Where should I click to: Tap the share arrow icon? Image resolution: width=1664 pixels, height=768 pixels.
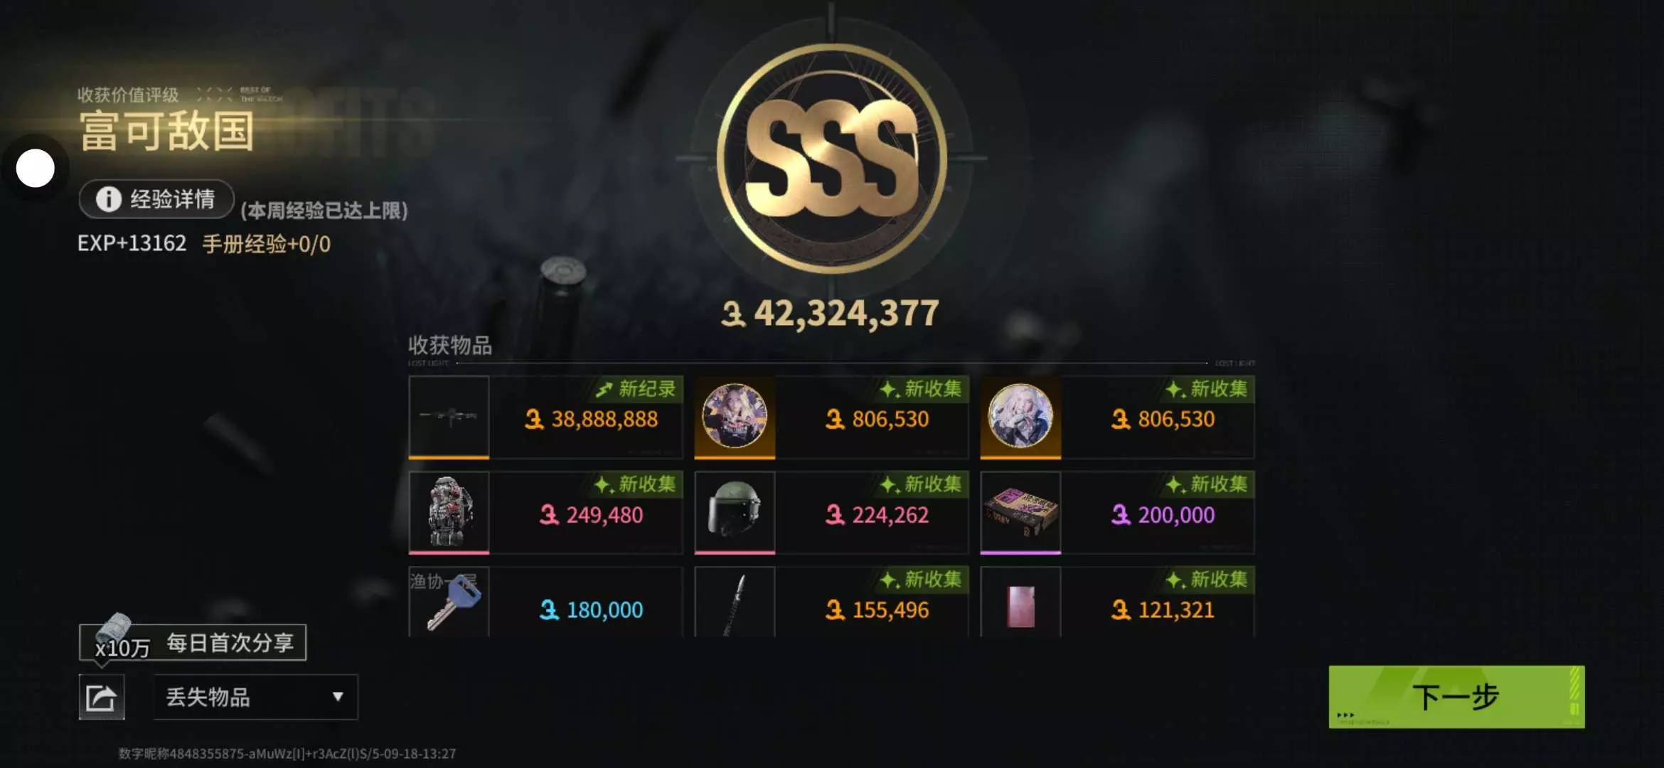tap(102, 697)
